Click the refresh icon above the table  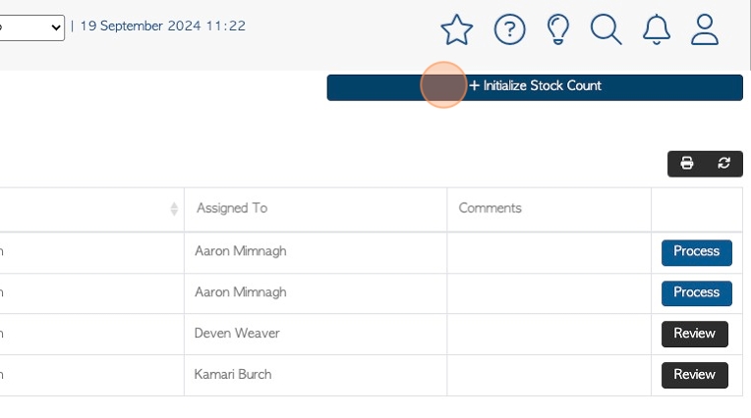pos(724,164)
